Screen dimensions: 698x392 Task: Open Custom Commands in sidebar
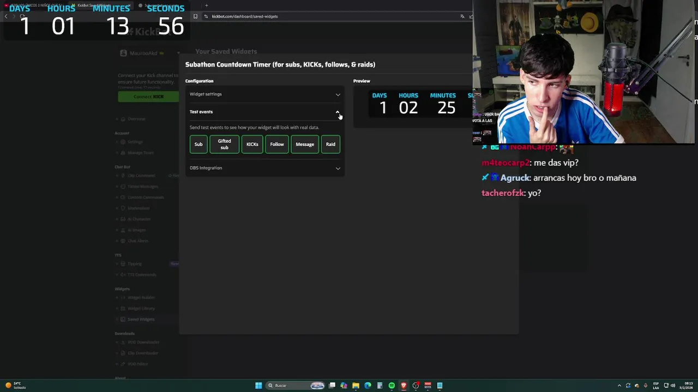point(146,197)
